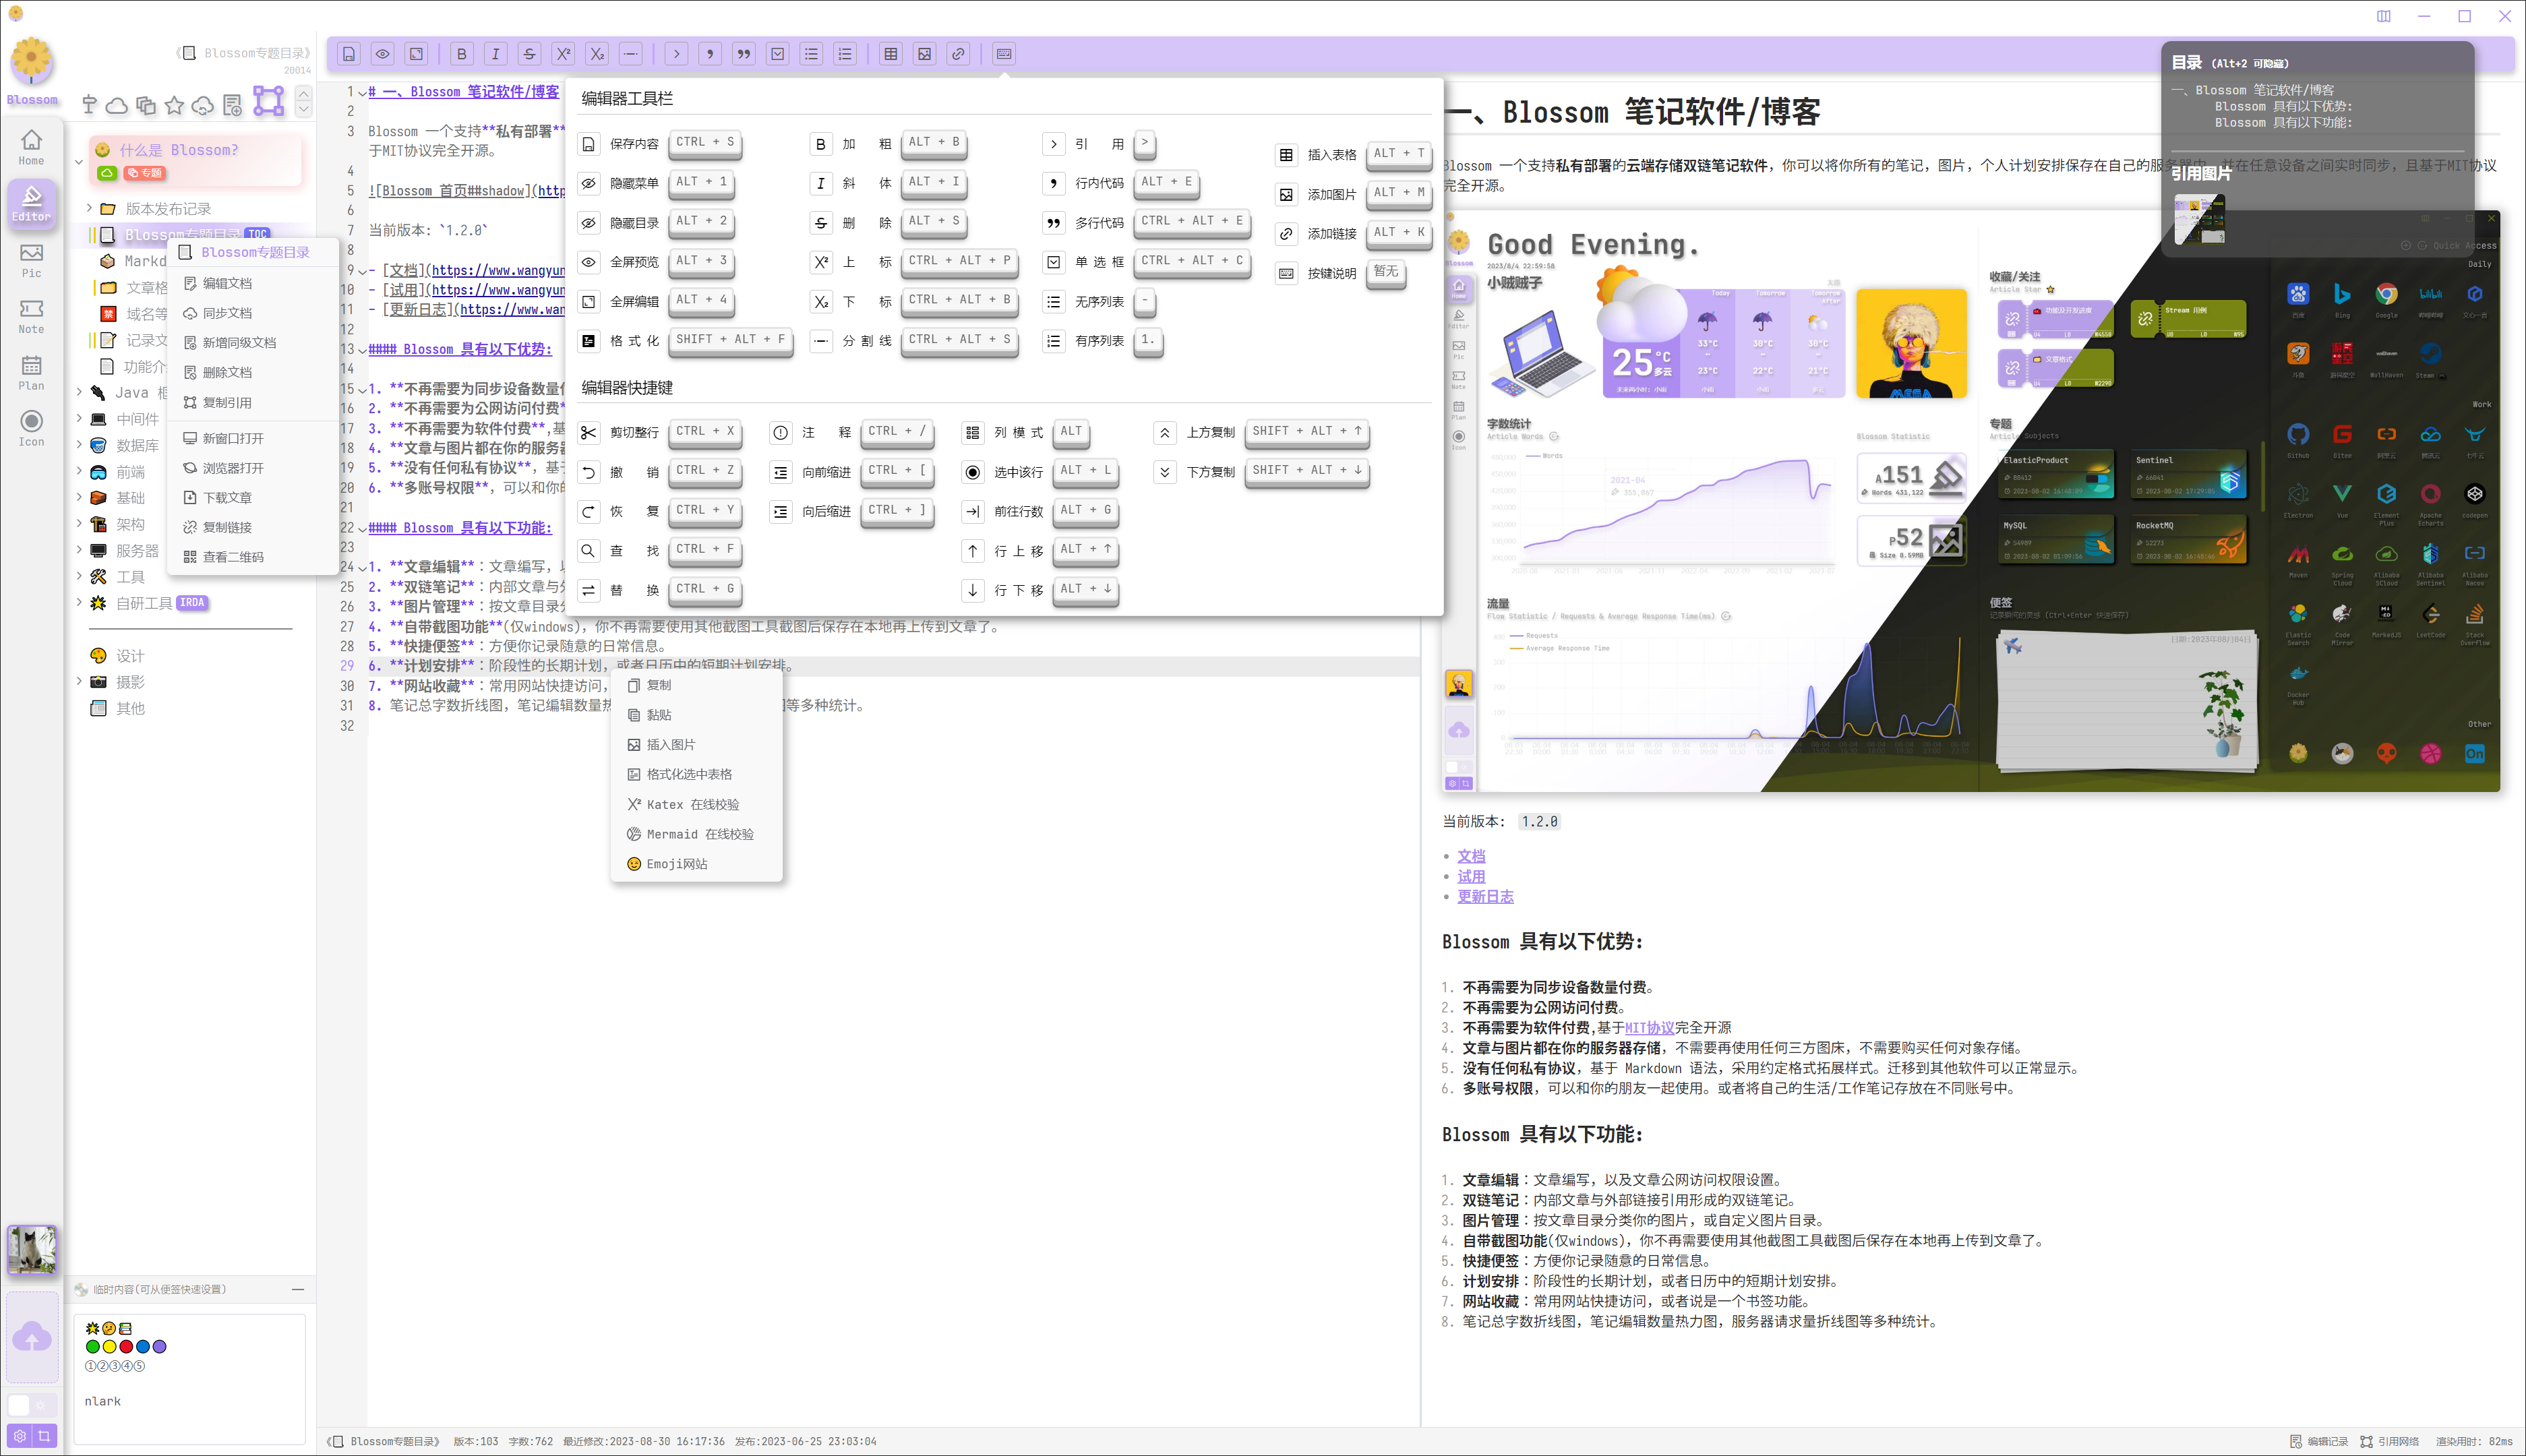Click the checkbox insert toolbar icon

click(778, 54)
